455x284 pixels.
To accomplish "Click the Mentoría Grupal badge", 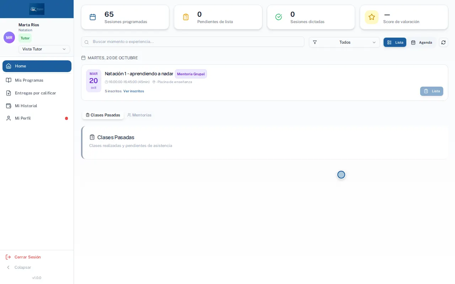I will (191, 74).
